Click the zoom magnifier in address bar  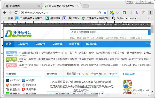coord(100,13)
